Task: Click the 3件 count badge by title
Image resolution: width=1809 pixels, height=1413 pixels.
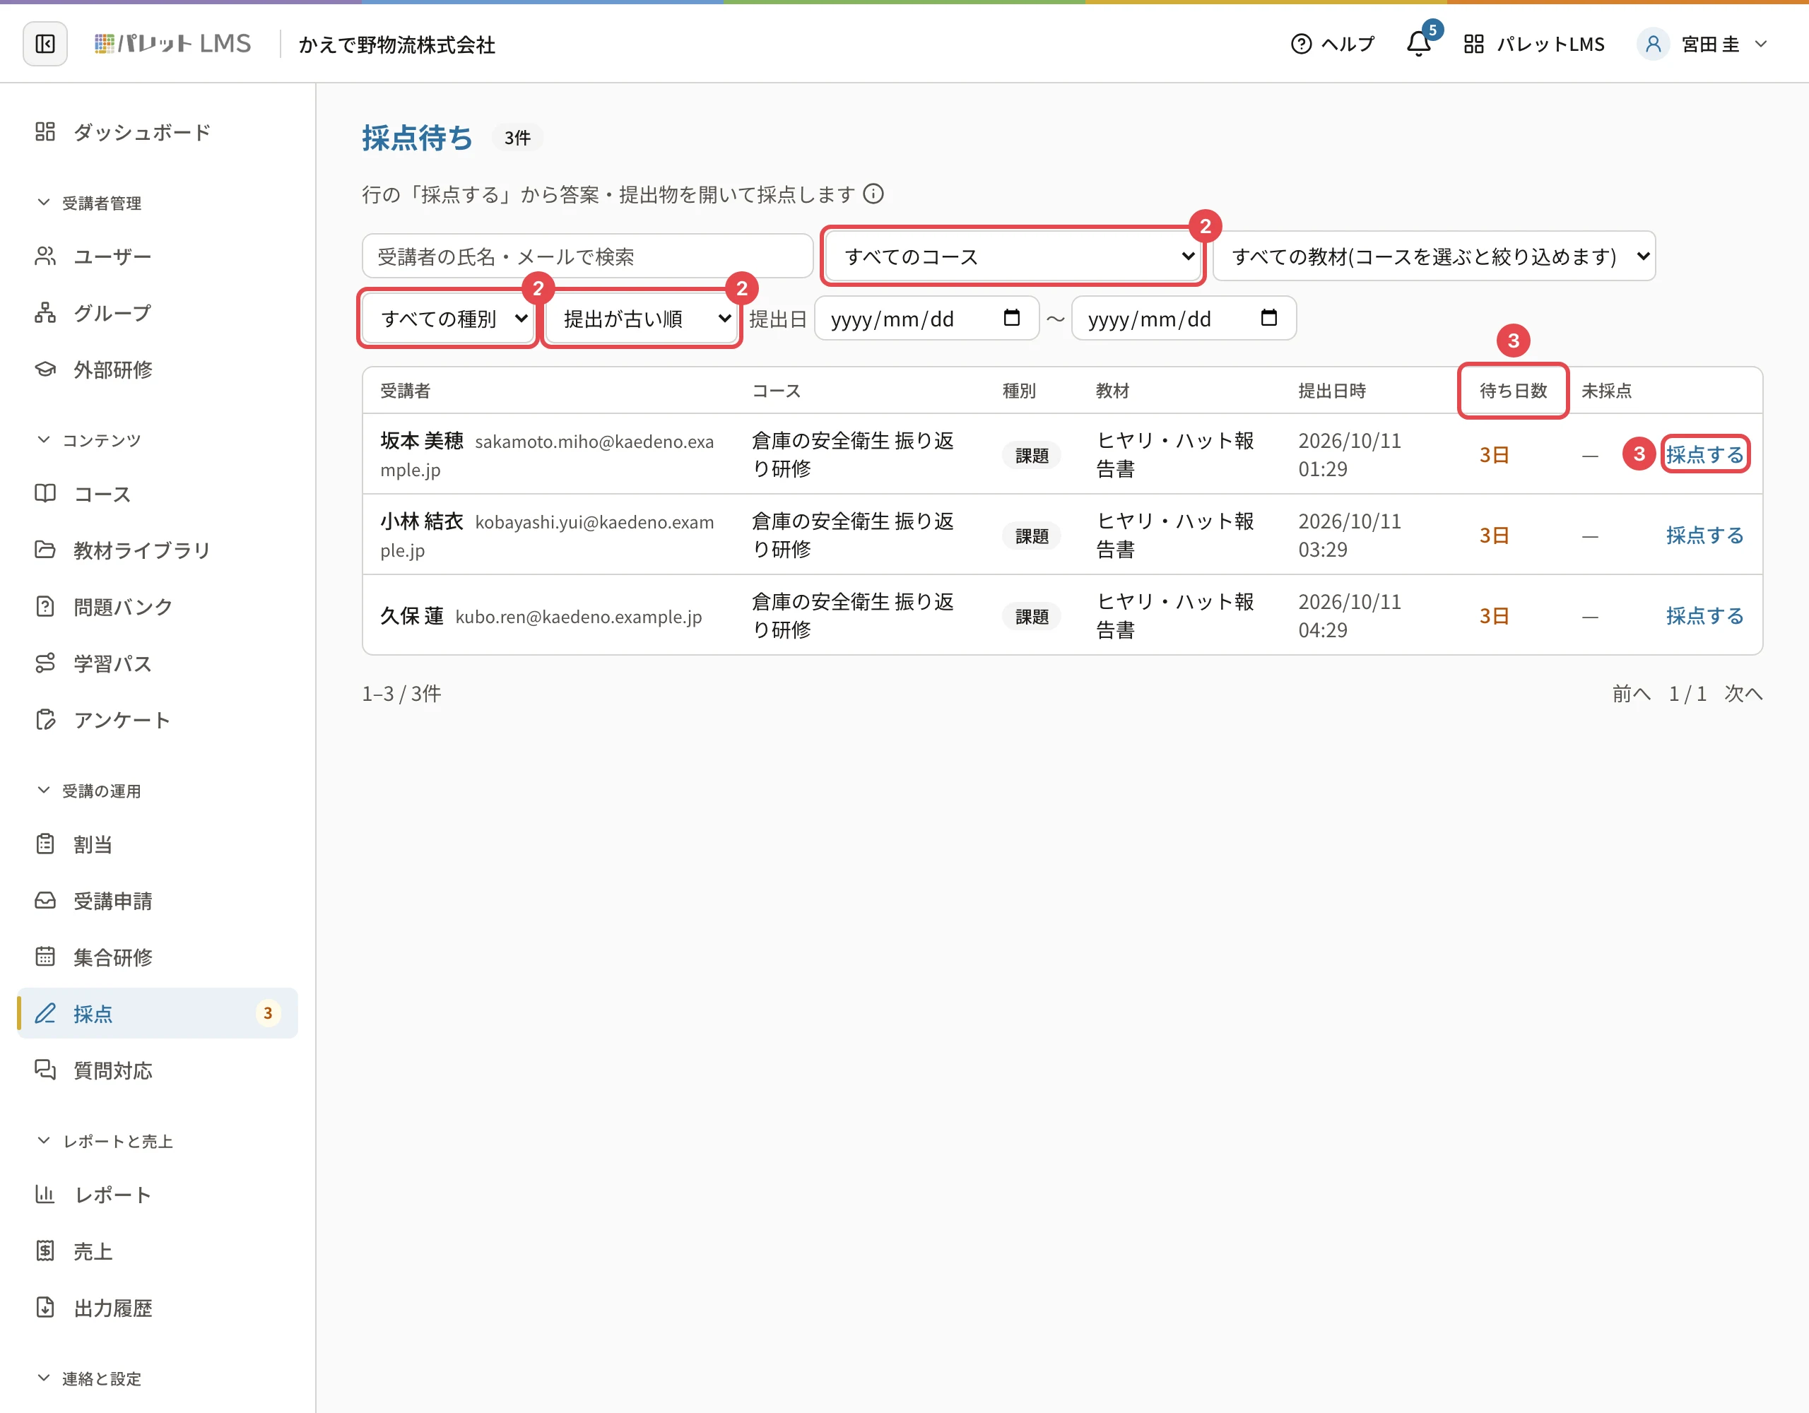Action: 518,138
